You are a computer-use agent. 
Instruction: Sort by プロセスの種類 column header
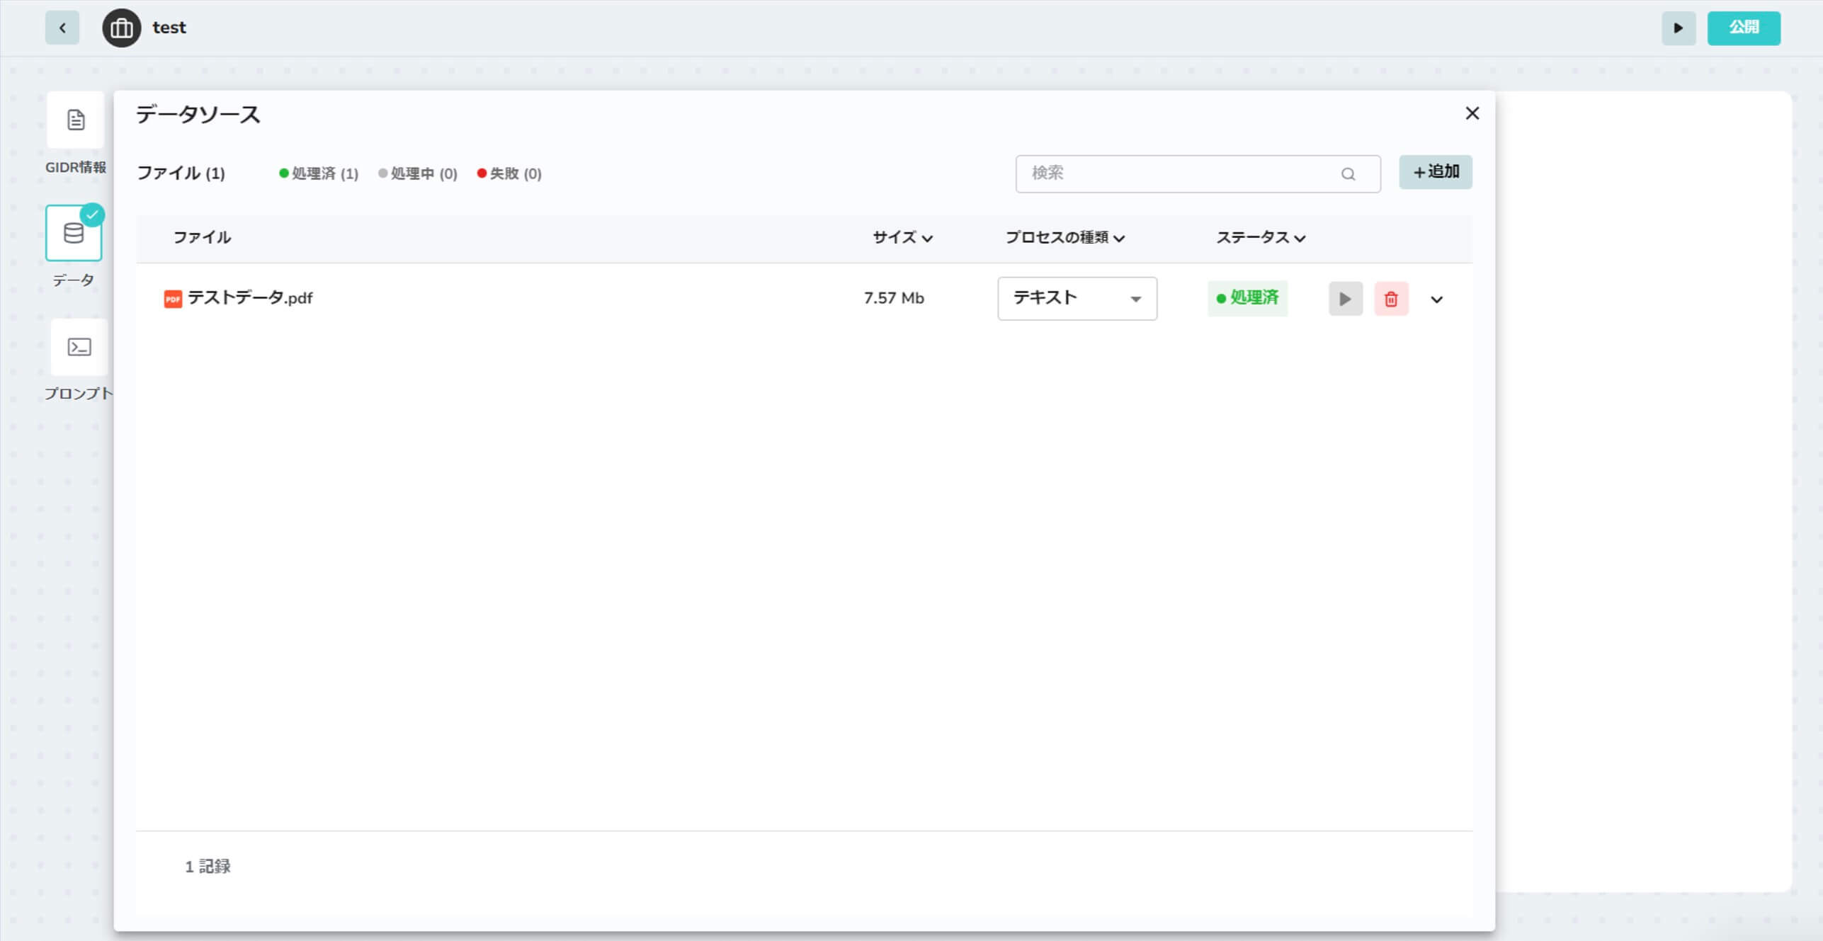click(x=1064, y=238)
